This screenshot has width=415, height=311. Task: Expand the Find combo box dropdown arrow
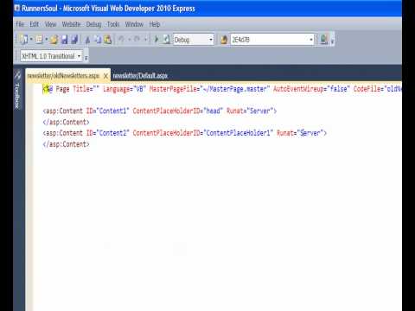tap(311, 40)
